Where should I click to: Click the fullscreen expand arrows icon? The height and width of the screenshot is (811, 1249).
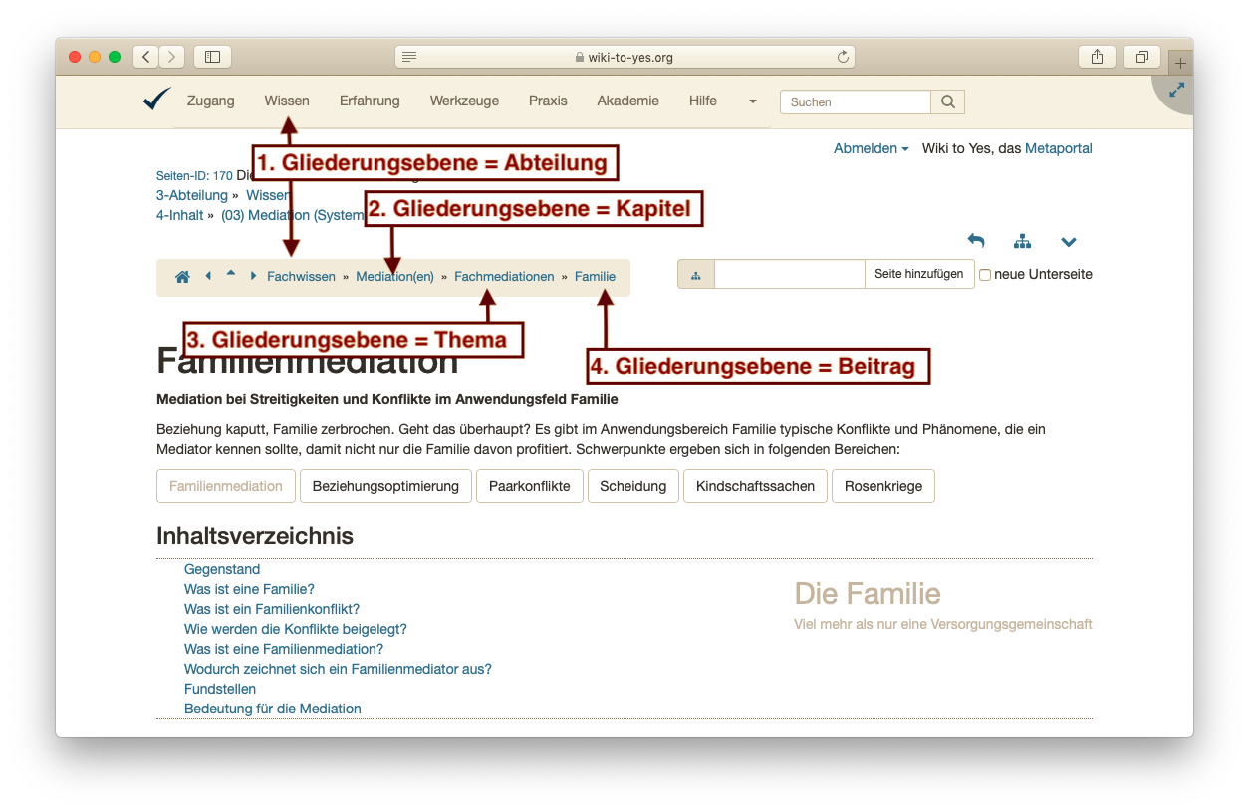1177,90
